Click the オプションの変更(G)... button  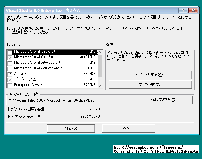pos(150,75)
